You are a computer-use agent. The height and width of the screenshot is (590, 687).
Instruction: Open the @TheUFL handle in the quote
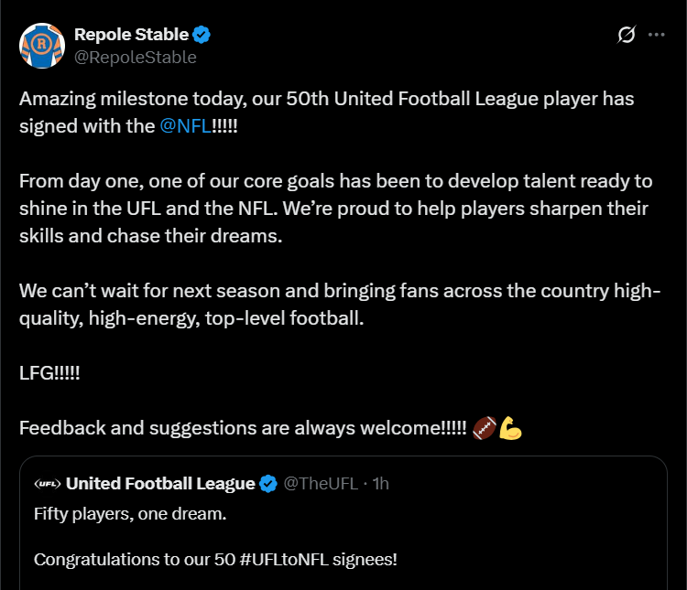(x=321, y=484)
